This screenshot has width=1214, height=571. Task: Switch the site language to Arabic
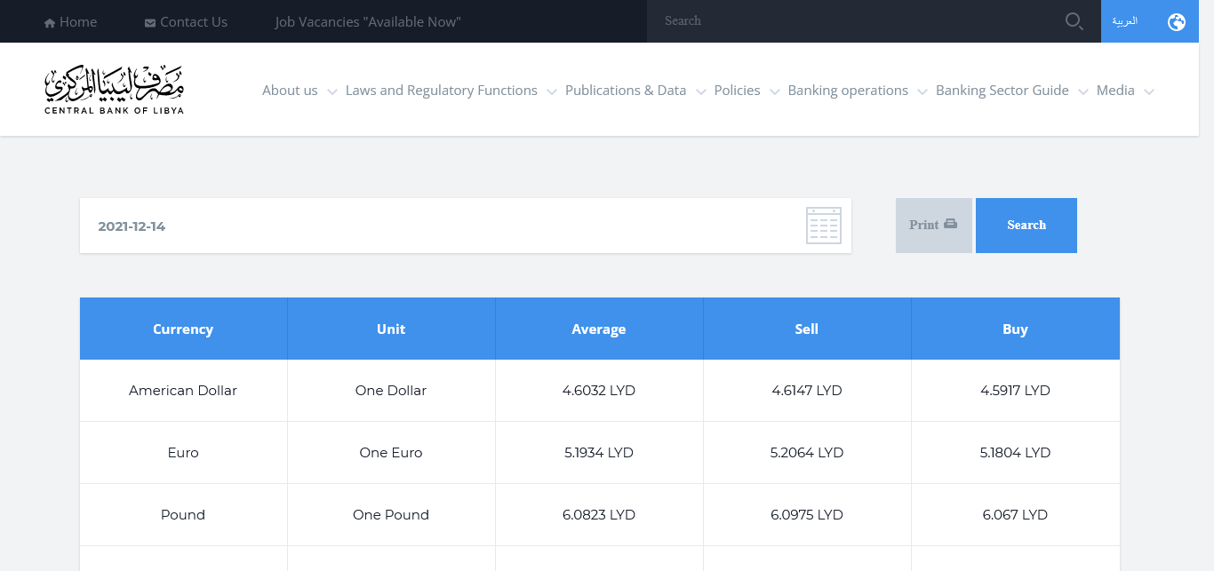tap(1125, 21)
